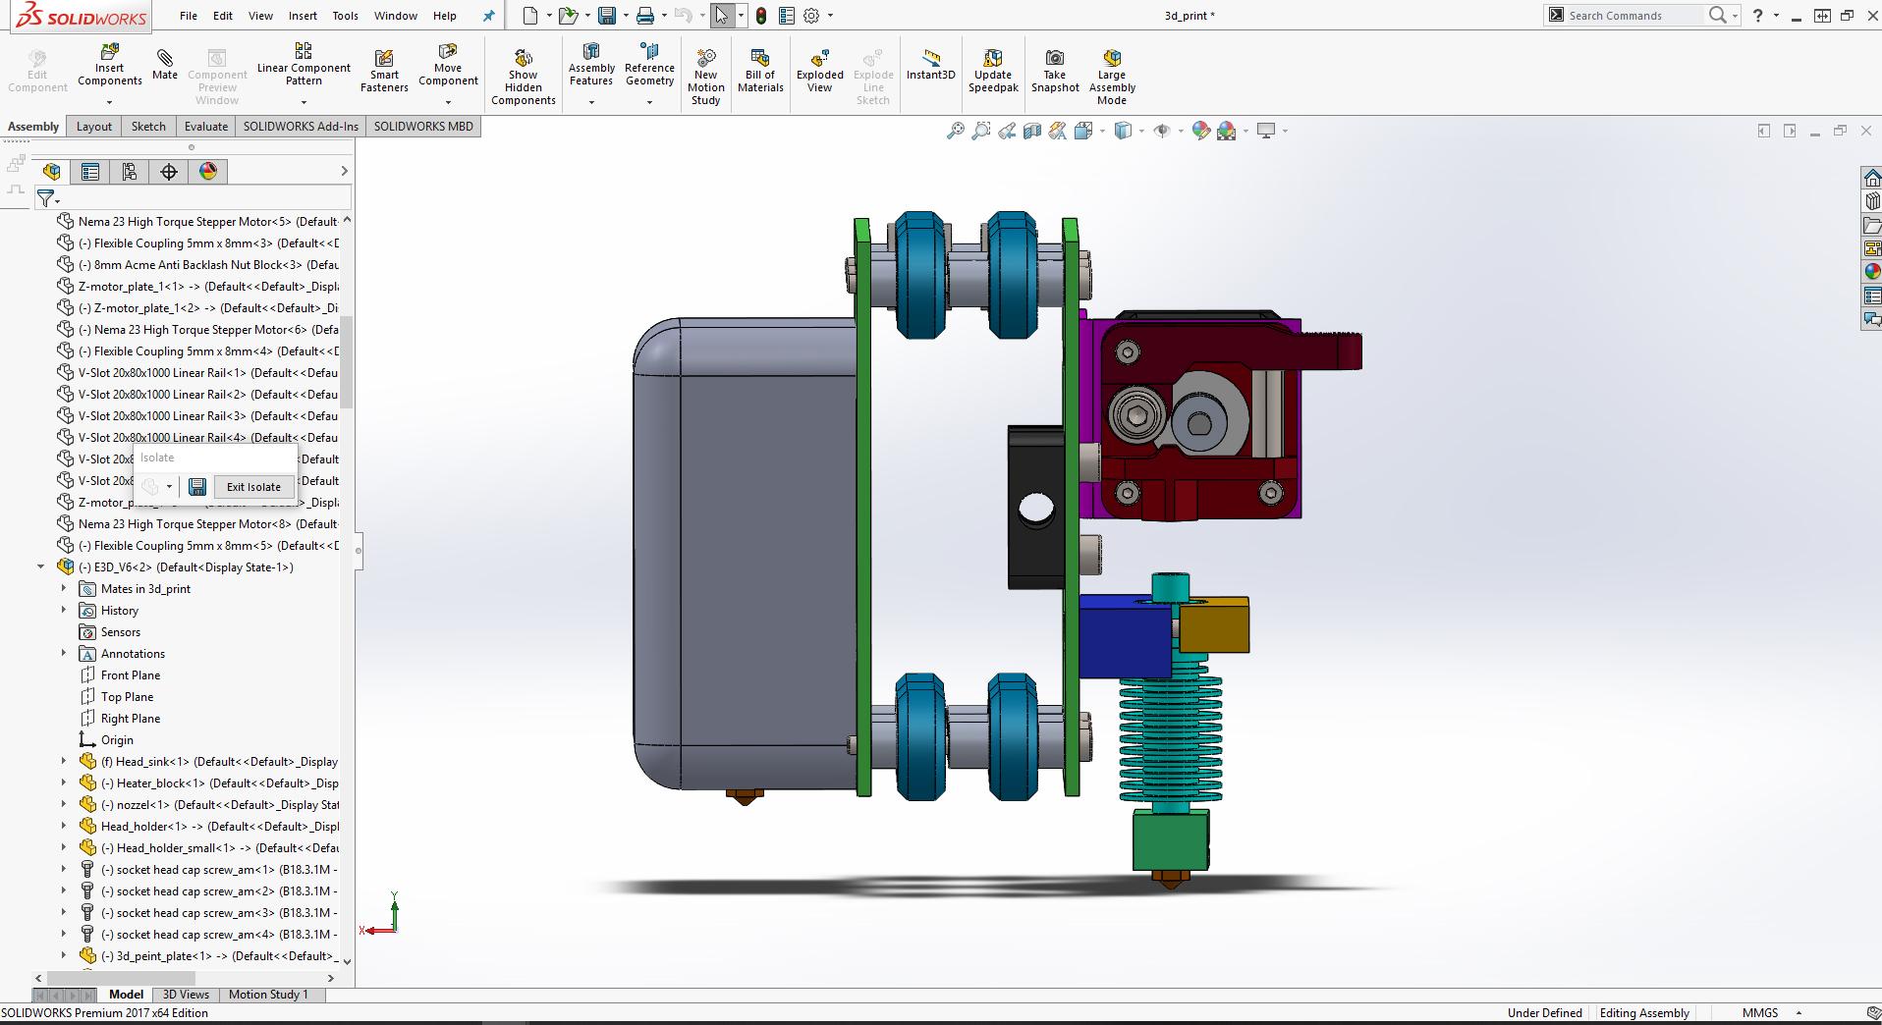Open Assembly Features tool
This screenshot has width=1882, height=1025.
pyautogui.click(x=591, y=65)
